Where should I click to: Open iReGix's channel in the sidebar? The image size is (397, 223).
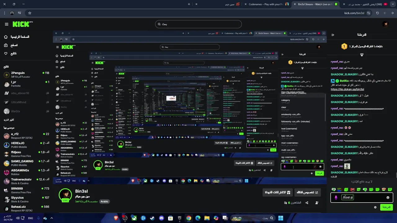pos(26,111)
